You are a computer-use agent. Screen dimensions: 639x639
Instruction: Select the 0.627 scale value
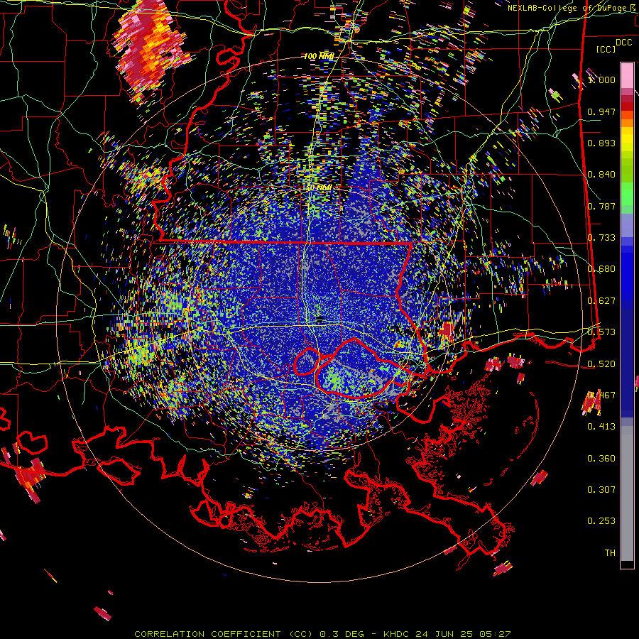coord(601,301)
